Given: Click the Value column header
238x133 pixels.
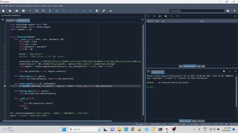Looking at the screenshot, I should click(202, 21).
